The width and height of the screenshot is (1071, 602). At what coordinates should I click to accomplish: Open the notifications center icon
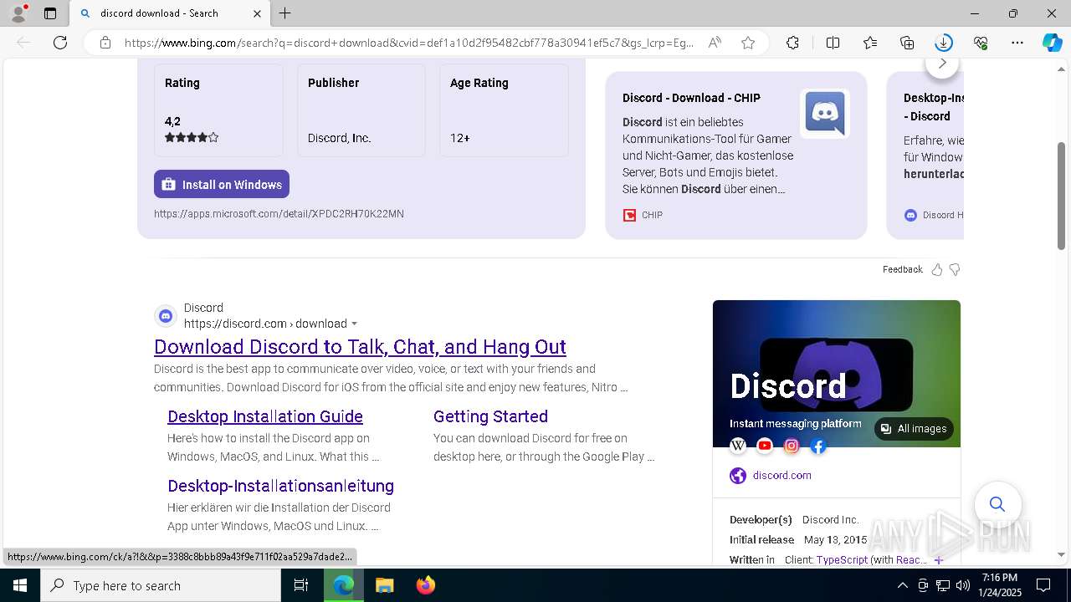point(1043,585)
